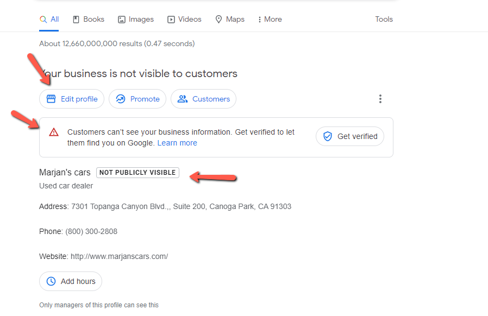
Task: Click the Promote button
Action: pyautogui.click(x=137, y=99)
